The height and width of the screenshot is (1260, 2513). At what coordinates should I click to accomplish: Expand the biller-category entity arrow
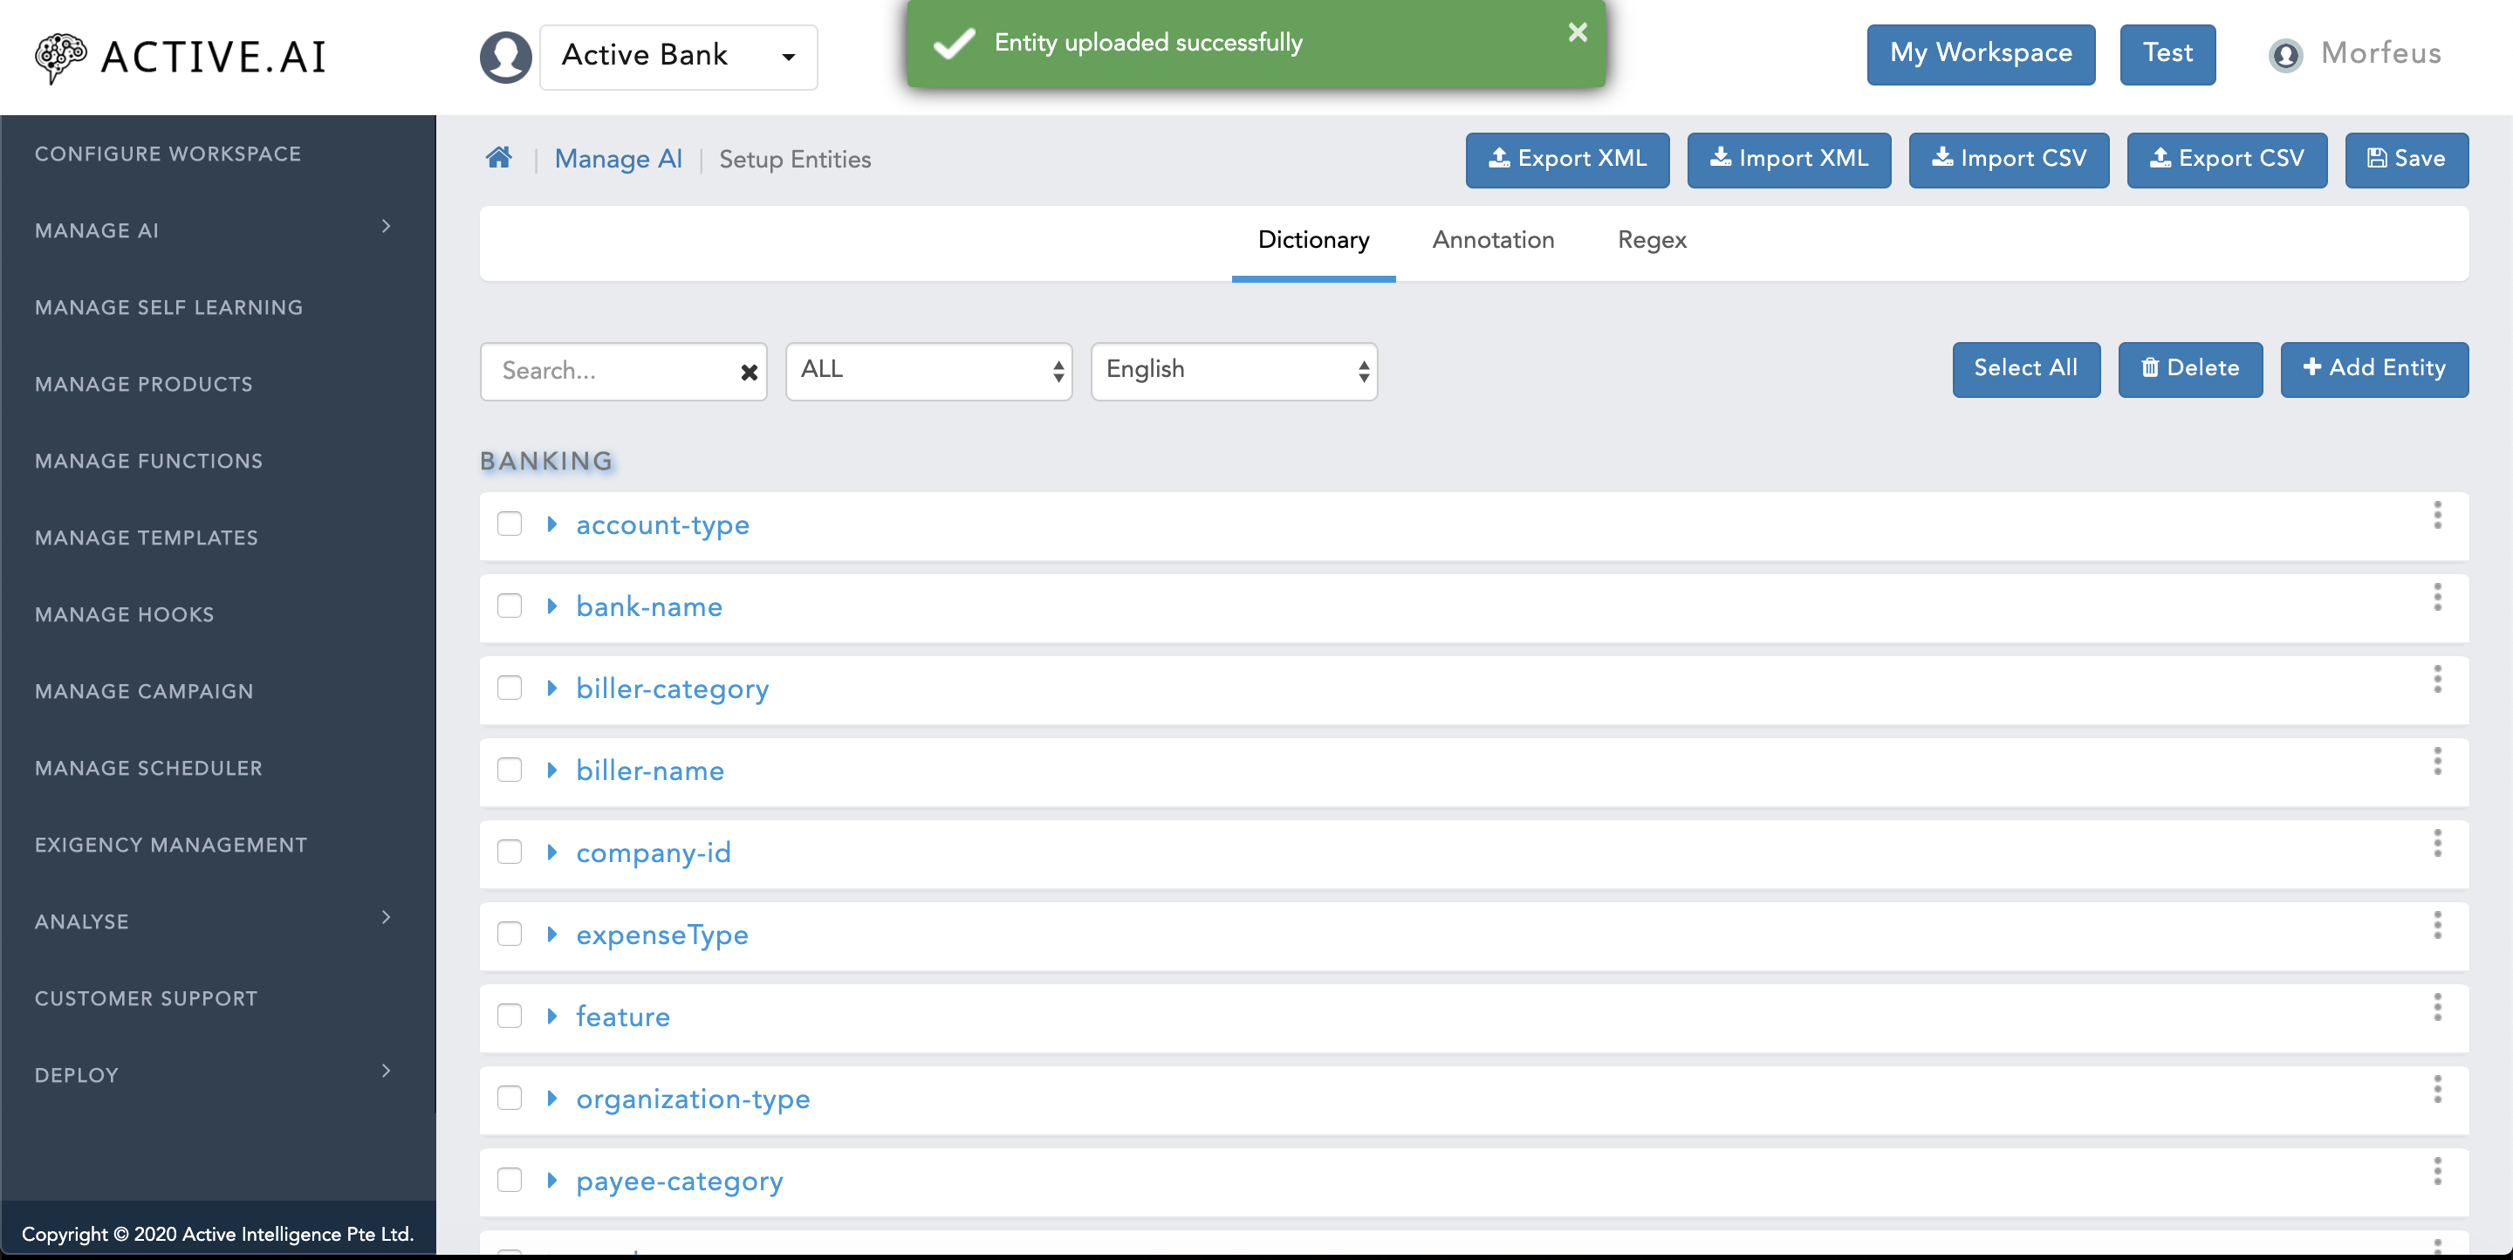[552, 688]
